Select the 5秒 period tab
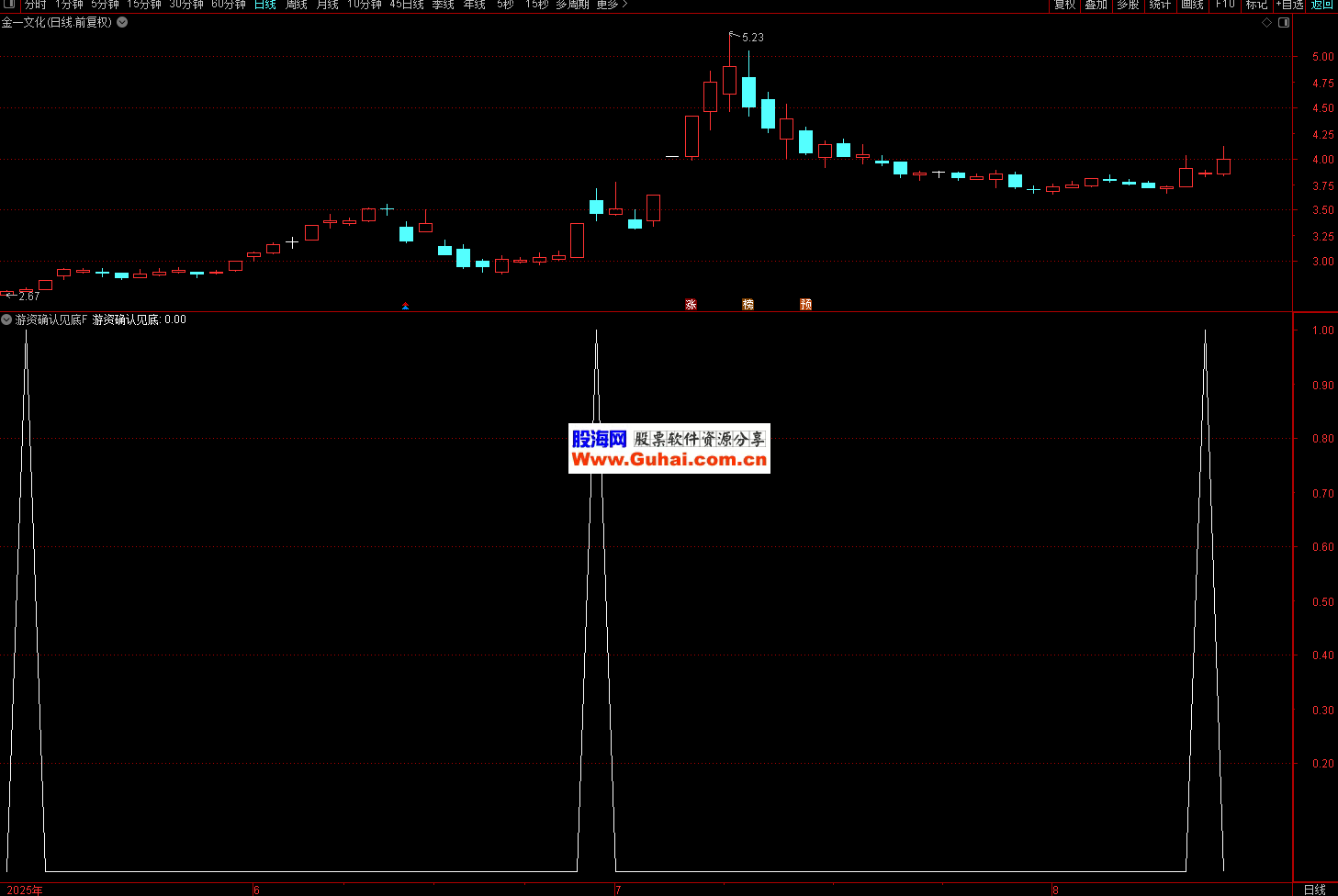Viewport: 1338px width, 896px height. (x=505, y=5)
